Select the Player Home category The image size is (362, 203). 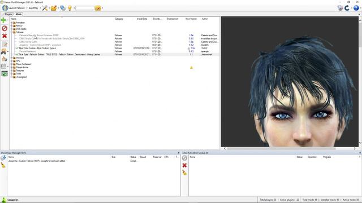22,68
